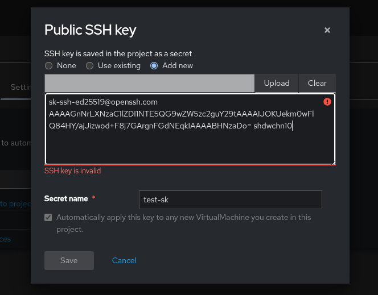Clear the SSH key with Clear button
Image resolution: width=378 pixels, height=295 pixels.
(x=317, y=83)
